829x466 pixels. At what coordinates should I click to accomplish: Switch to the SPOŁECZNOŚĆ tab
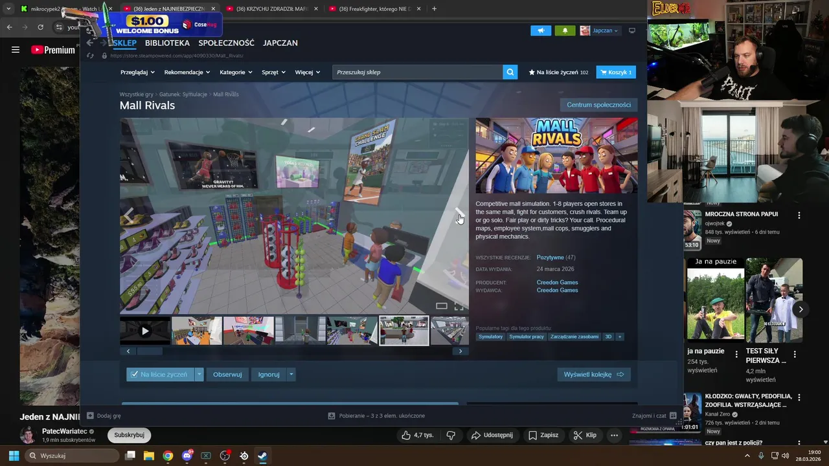(x=226, y=43)
